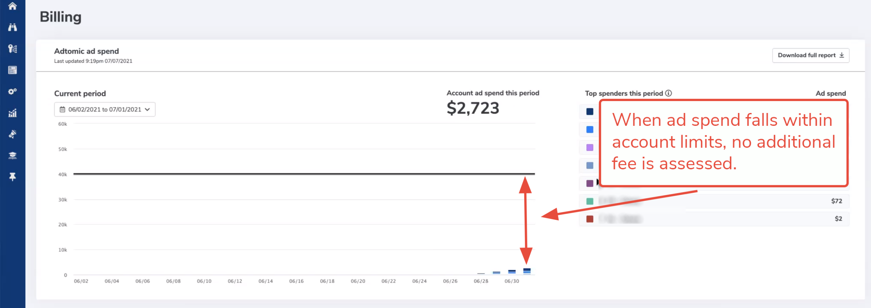Select the $72 ad spend row
The height and width of the screenshot is (308, 871).
pos(714,201)
